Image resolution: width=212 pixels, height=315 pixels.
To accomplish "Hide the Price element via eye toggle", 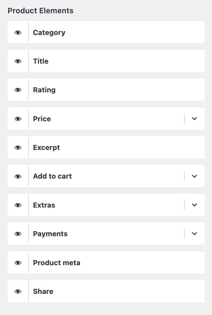I will click(18, 119).
